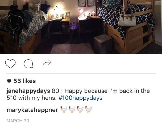Tap the gray ottoman cube in photo
Screen dimensions: 162x124
[103, 44]
